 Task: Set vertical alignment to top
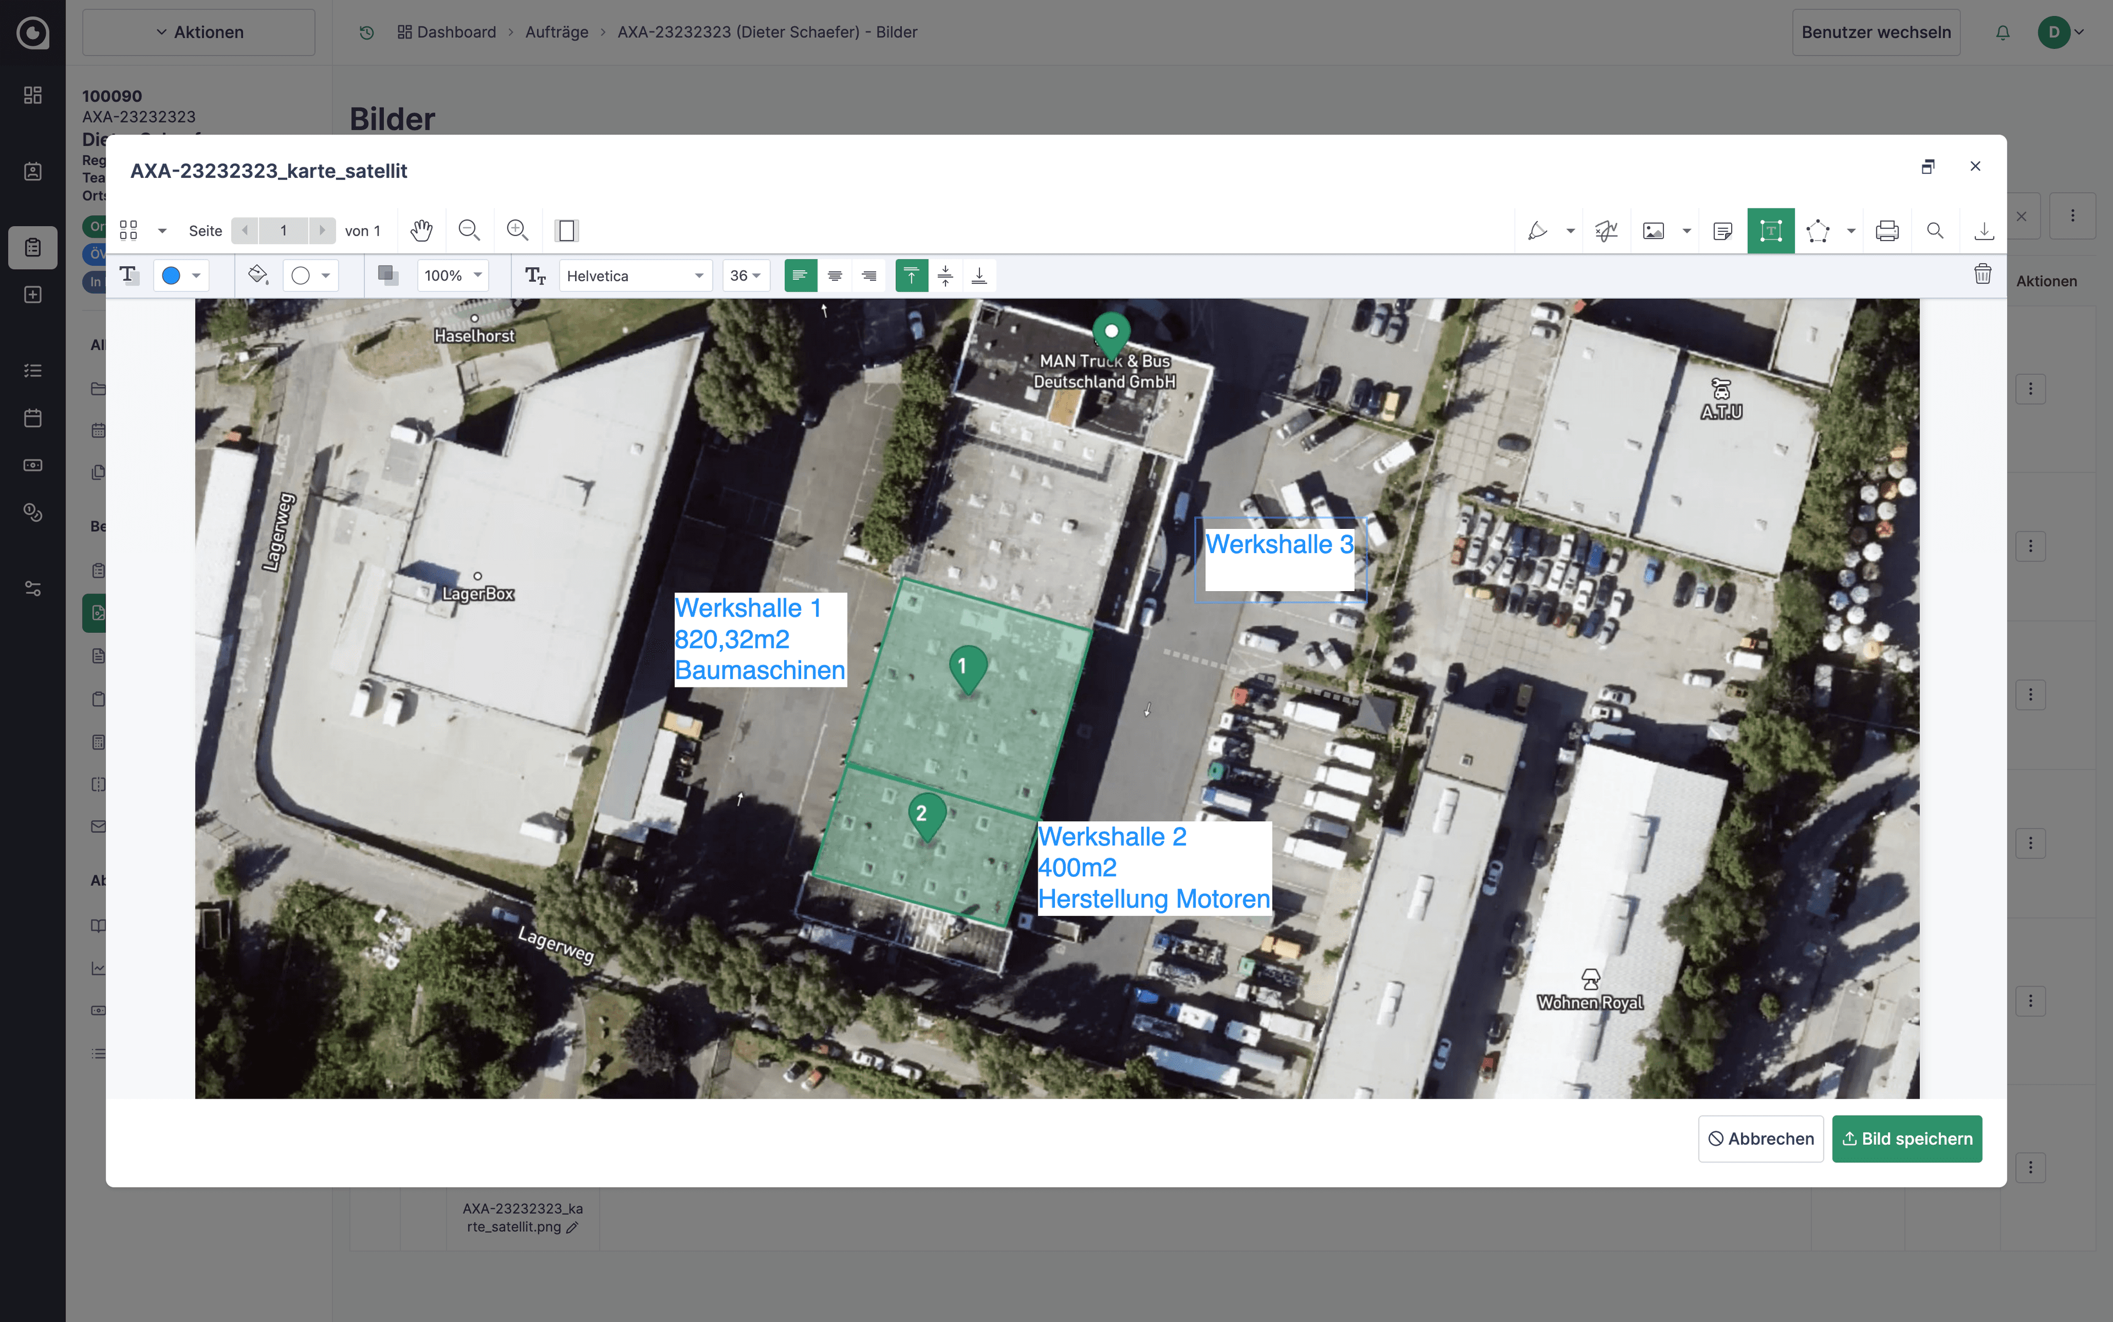(911, 275)
